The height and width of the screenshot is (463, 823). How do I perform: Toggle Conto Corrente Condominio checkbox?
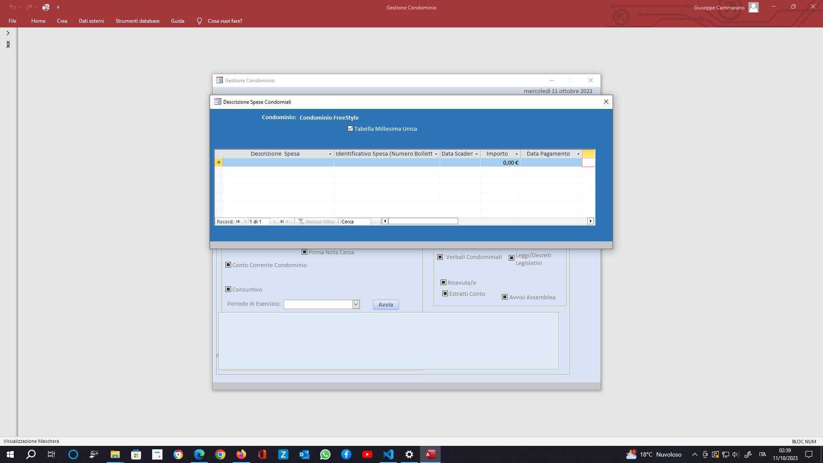point(228,265)
